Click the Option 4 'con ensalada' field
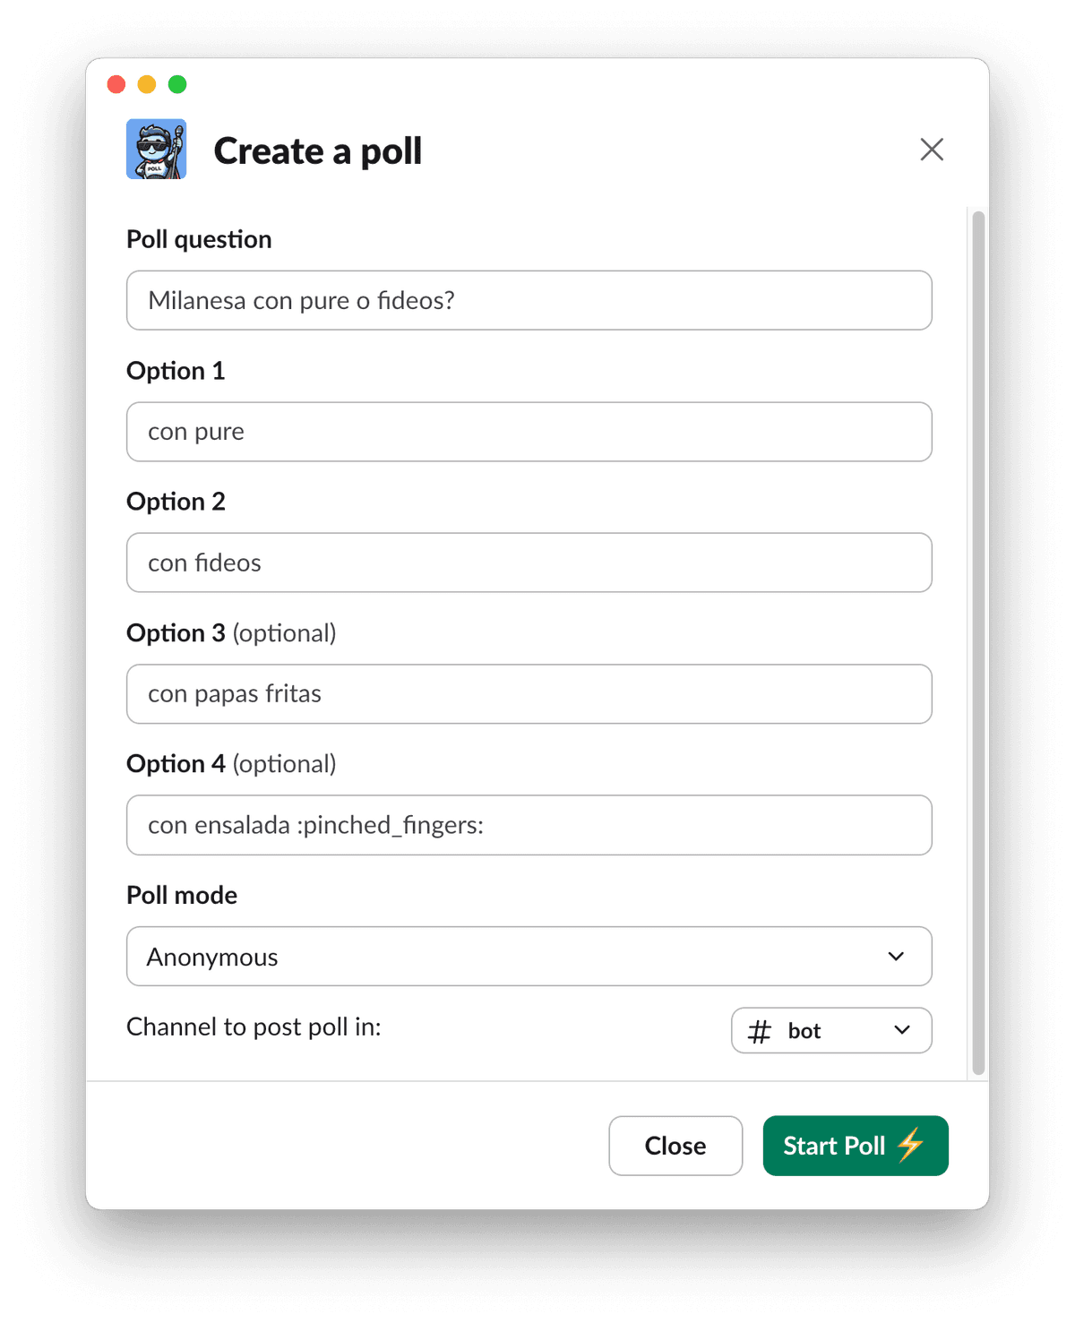The height and width of the screenshot is (1323, 1075). (529, 825)
